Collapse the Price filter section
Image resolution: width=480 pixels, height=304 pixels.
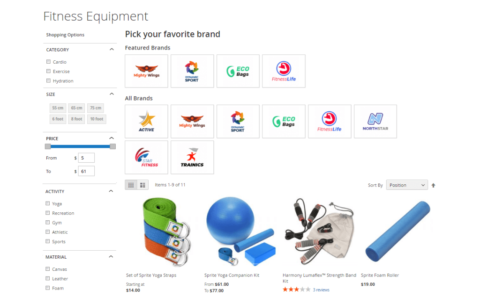[112, 138]
